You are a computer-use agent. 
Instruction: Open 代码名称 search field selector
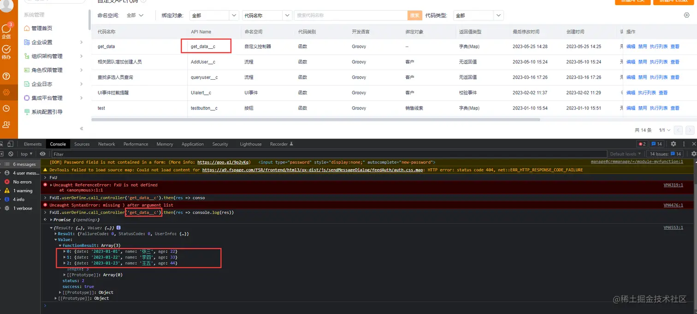coord(267,15)
